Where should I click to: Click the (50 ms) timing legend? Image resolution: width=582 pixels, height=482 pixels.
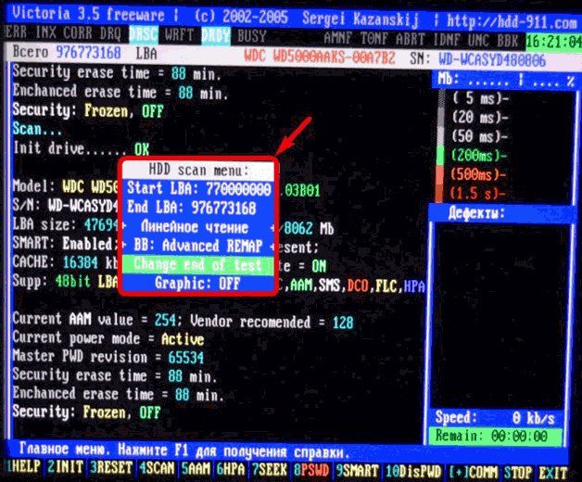(479, 136)
